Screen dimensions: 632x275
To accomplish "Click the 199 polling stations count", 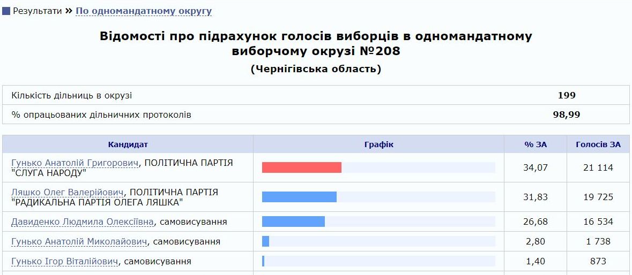I will [566, 95].
